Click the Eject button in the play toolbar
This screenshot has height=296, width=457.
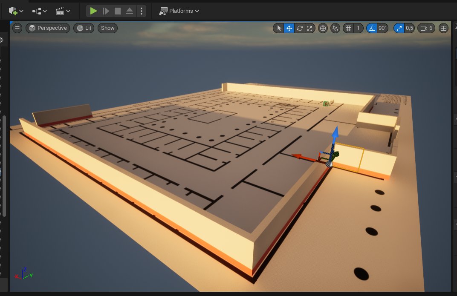[x=130, y=11]
